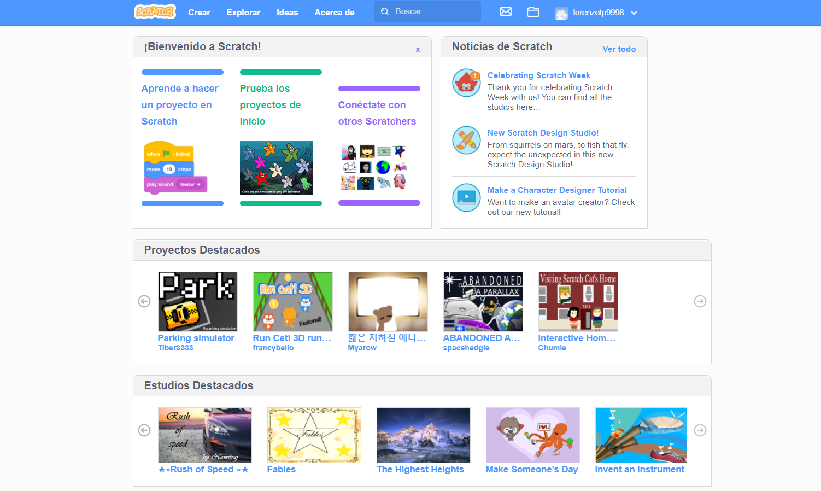Open Conéctate con otros Scratchers link

pyautogui.click(x=377, y=113)
